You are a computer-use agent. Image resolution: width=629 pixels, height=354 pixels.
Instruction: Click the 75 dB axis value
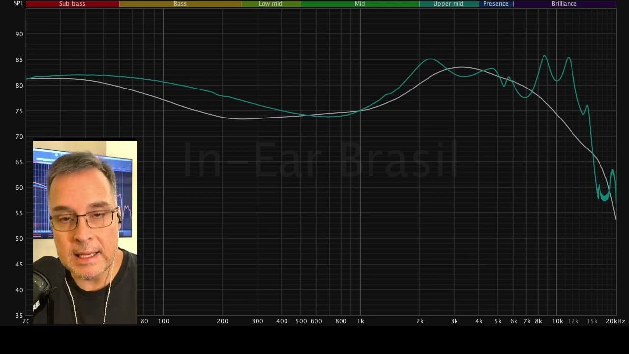click(19, 111)
